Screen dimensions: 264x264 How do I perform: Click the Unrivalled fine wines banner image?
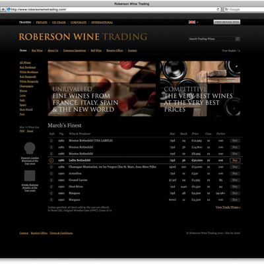tap(102, 88)
